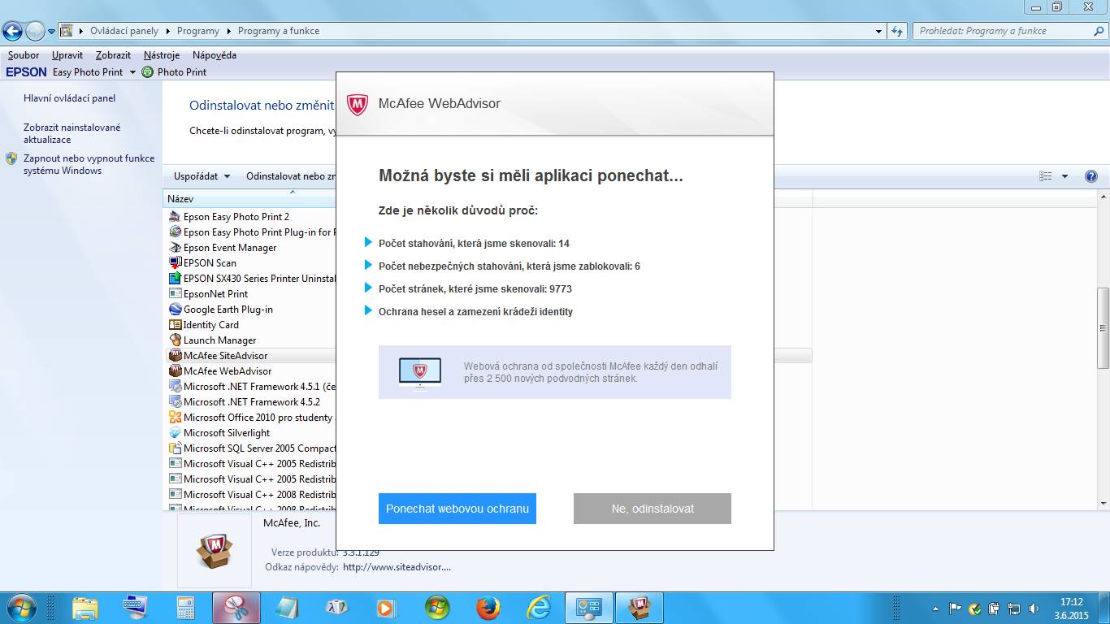1110x624 pixels.
Task: Click Microsoft Office 2010 pro studenty icon
Action: click(x=175, y=418)
